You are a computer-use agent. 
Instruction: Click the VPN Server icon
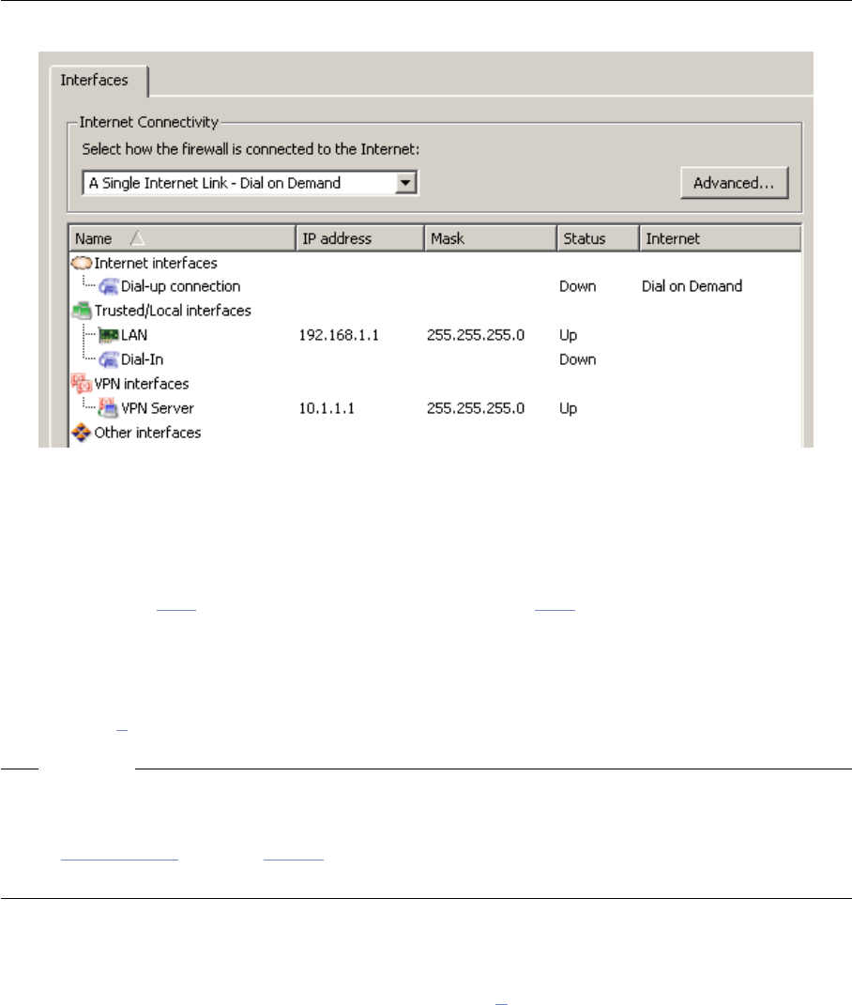108,407
